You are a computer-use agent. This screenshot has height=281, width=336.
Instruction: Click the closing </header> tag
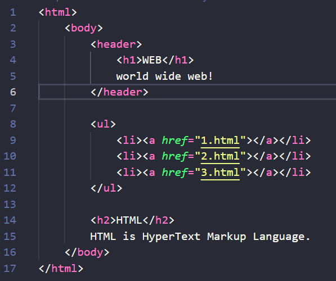pyautogui.click(x=119, y=92)
